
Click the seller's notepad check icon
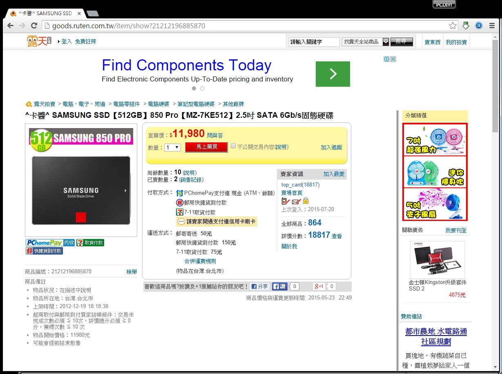coord(286,201)
